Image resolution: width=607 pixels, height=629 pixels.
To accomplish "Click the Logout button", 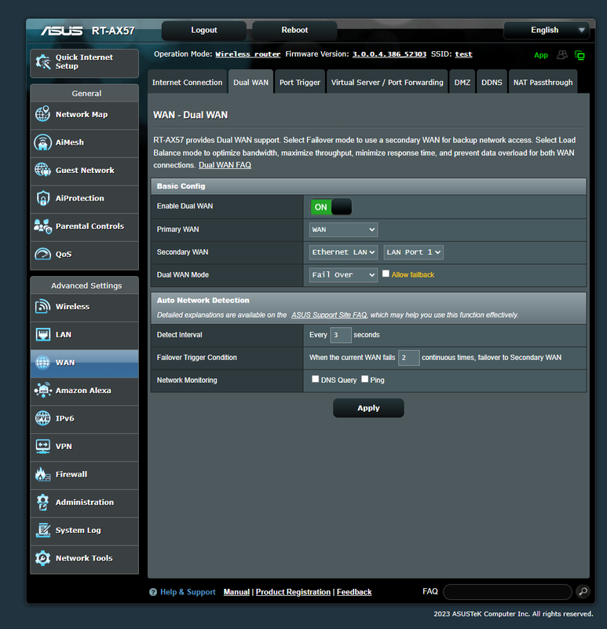I will point(204,30).
